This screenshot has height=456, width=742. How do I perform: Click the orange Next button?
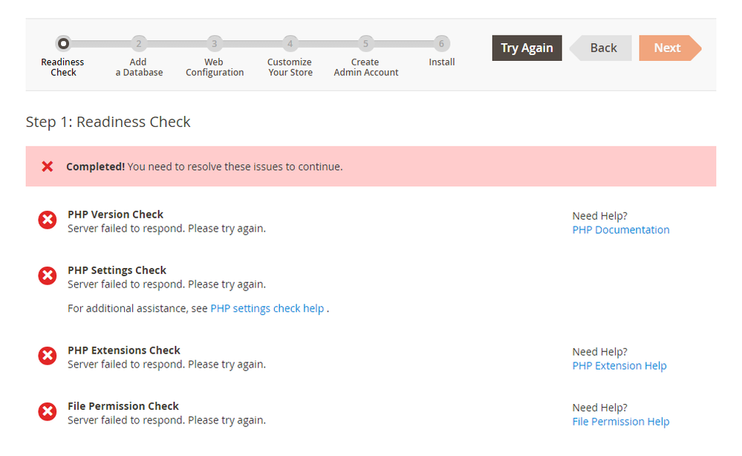(667, 48)
